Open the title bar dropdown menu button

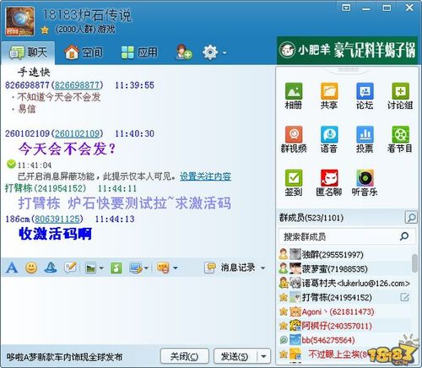[x=346, y=8]
